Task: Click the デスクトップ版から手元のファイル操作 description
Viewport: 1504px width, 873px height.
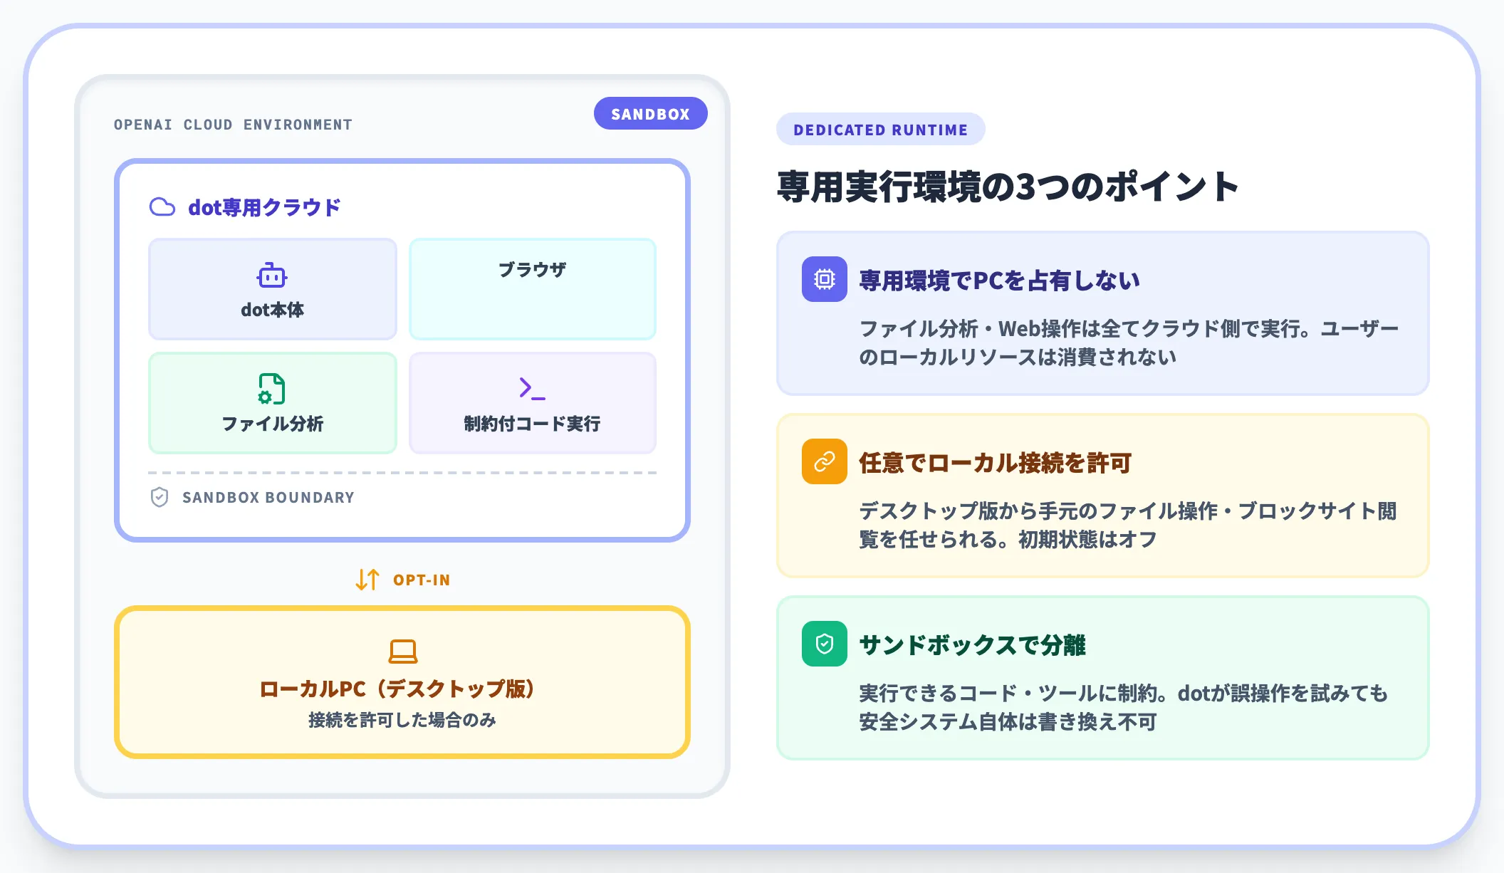Action: 1127,525
